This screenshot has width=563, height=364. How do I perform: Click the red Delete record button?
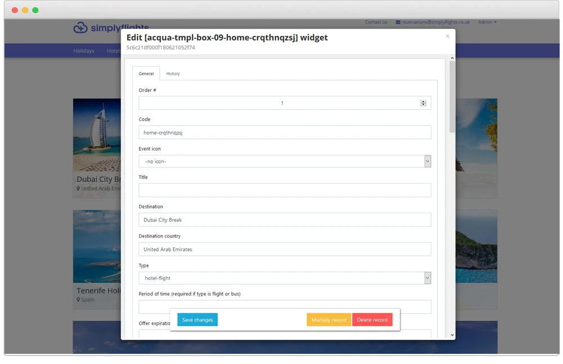coord(372,320)
